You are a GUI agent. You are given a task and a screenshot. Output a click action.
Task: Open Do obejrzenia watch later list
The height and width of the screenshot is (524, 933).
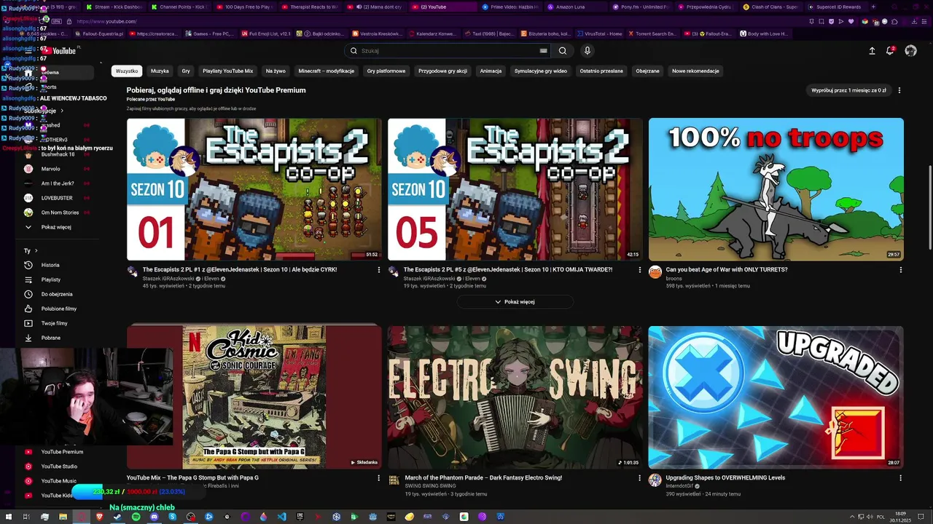tap(56, 294)
